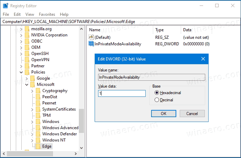Click the NVIDIA Corporation folder icon
Viewport: 241px width, 158px height.
pyautogui.click(x=27, y=35)
